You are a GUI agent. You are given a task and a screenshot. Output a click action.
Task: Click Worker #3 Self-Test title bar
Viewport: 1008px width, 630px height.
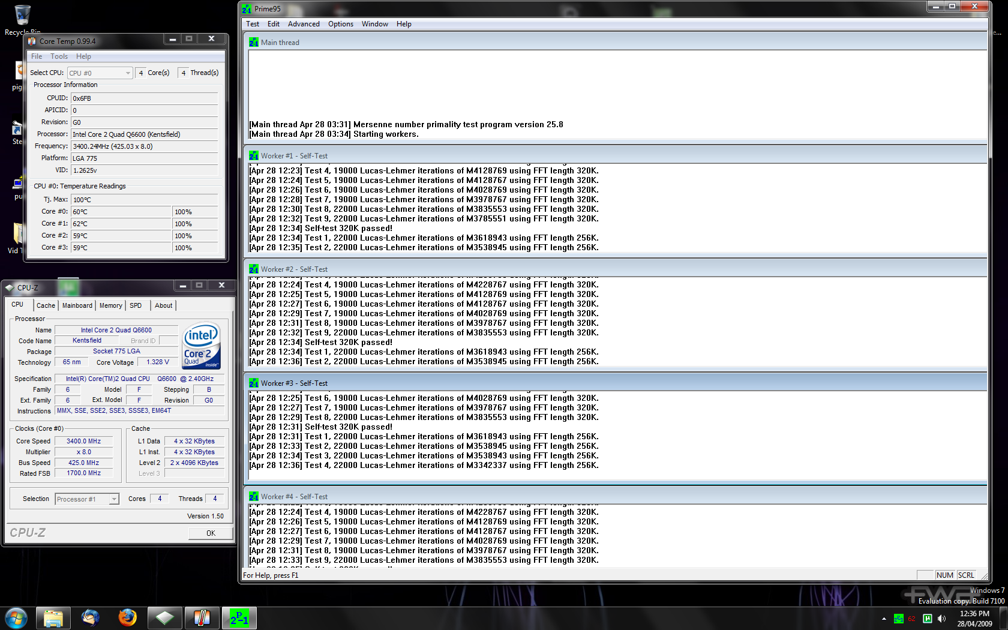(x=615, y=383)
